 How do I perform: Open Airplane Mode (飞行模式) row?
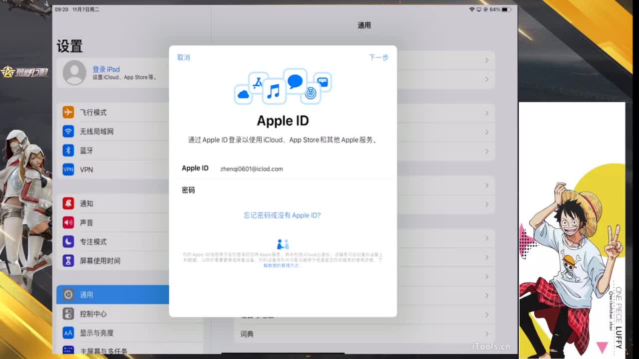[113, 112]
